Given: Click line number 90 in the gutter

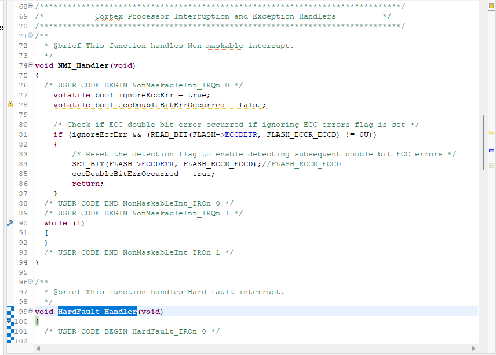Looking at the screenshot, I should click(22, 222).
